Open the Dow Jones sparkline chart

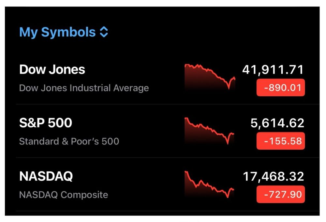pos(210,76)
